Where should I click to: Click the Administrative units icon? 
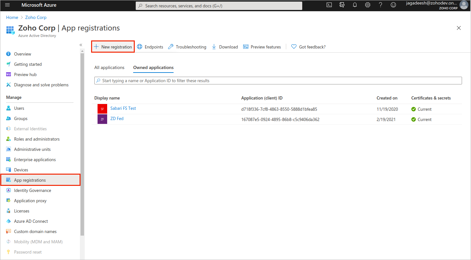click(9, 149)
